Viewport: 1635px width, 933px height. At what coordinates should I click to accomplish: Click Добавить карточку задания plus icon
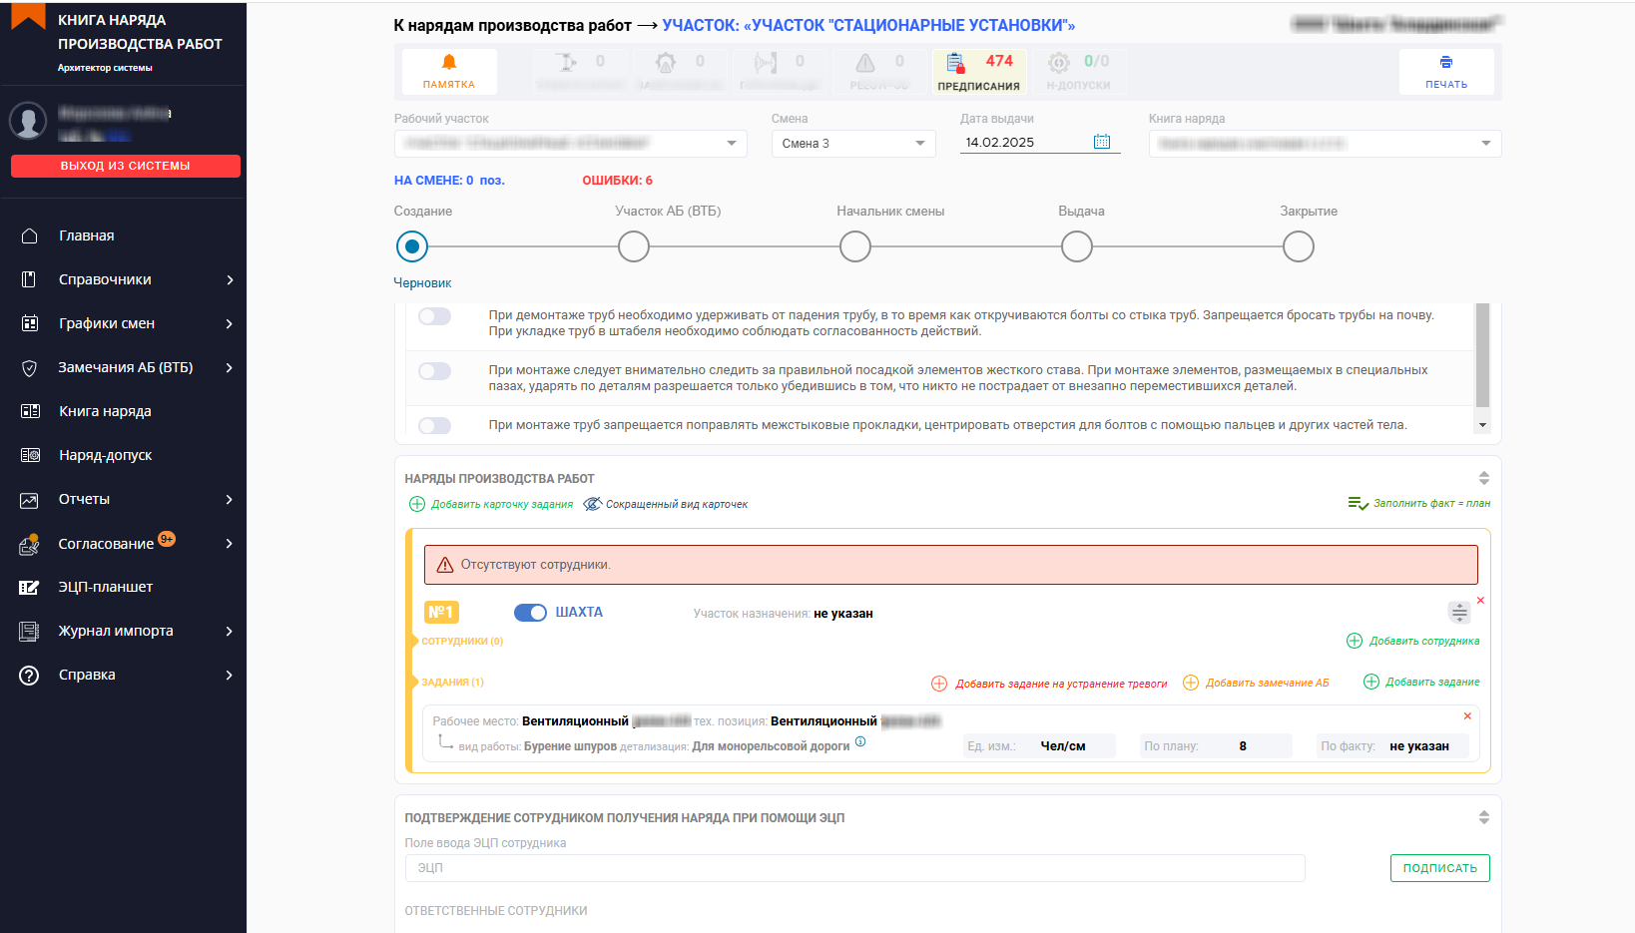tap(417, 504)
